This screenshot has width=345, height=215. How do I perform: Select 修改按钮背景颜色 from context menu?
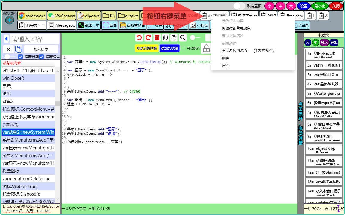pos(236,28)
